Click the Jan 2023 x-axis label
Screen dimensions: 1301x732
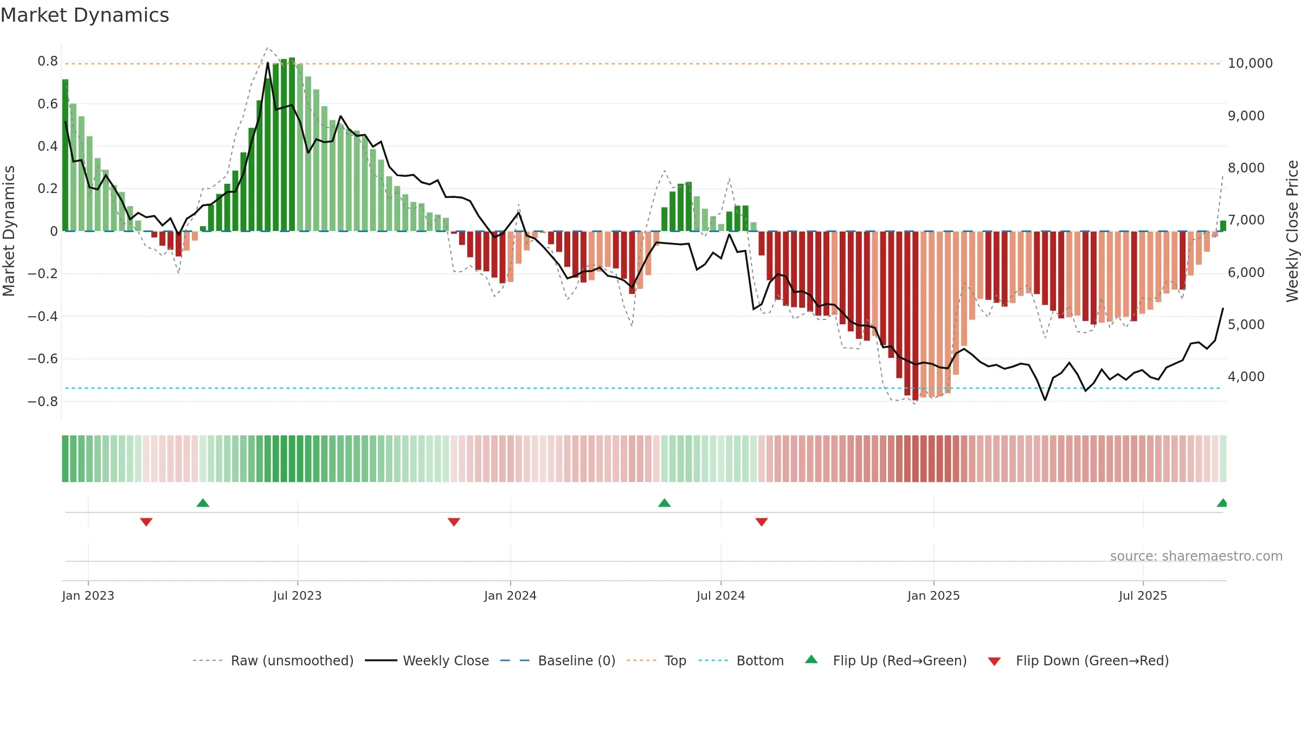point(88,595)
